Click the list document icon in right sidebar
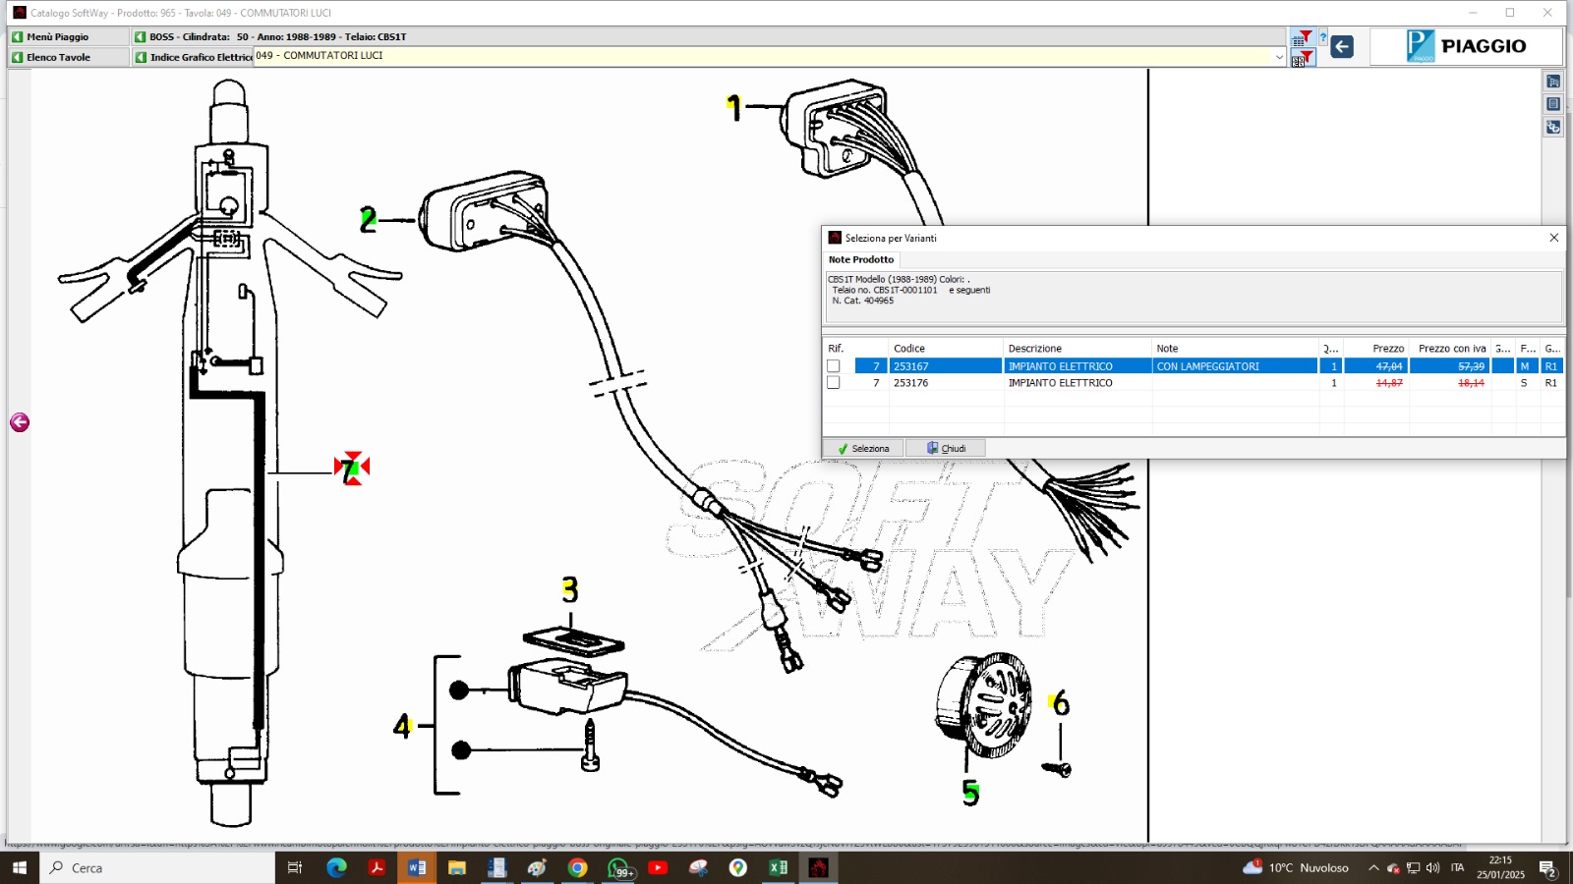 coord(1553,104)
